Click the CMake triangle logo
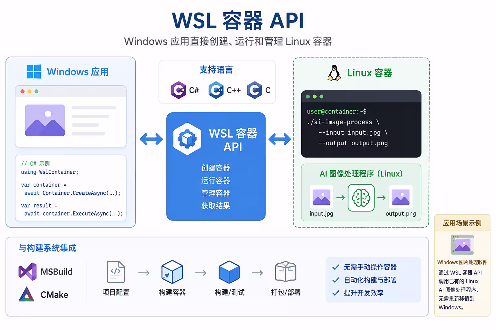This screenshot has height=330, width=496. 26,294
